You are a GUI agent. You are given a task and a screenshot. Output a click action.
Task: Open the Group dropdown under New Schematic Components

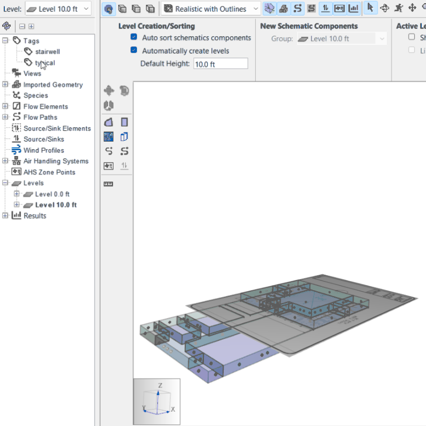coord(342,39)
